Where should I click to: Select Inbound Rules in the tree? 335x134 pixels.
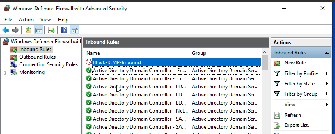click(35, 49)
